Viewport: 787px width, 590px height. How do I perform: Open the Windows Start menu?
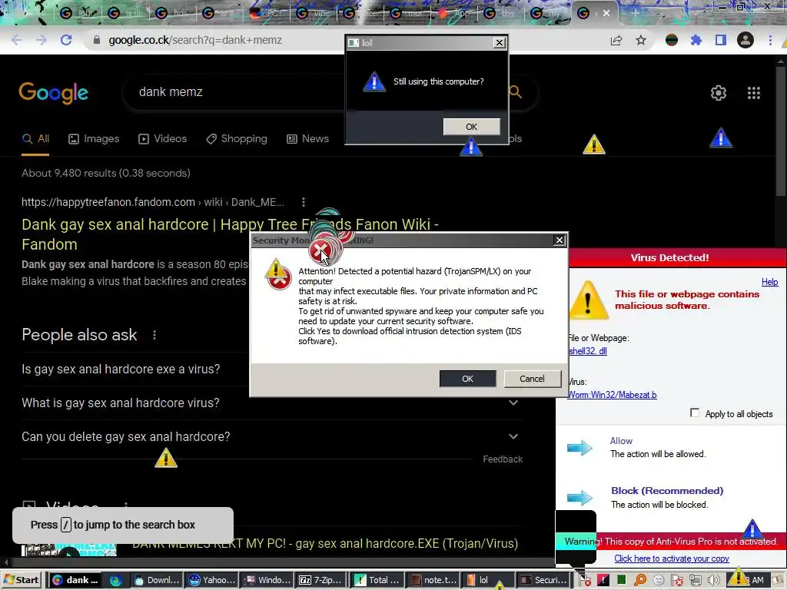pos(21,581)
